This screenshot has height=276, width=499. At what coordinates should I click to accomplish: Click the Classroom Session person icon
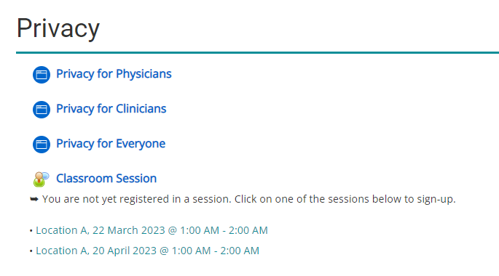[41, 179]
